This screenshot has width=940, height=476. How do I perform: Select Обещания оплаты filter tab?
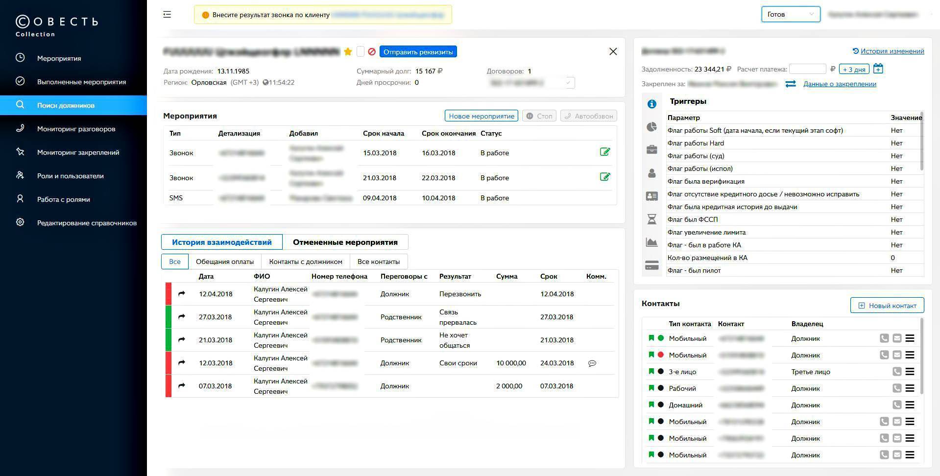click(x=225, y=262)
